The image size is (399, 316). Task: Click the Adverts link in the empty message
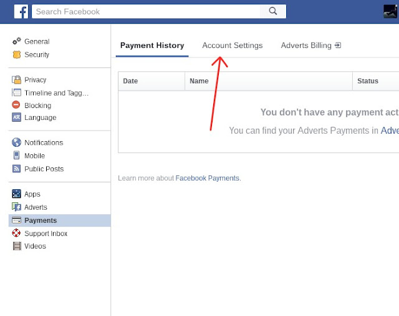tap(390, 131)
